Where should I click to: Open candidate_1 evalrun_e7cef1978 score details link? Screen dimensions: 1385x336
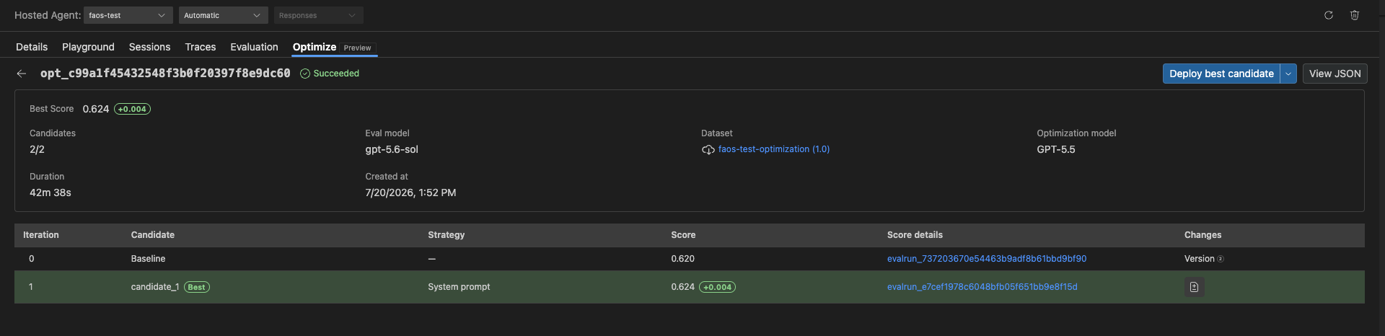point(982,287)
